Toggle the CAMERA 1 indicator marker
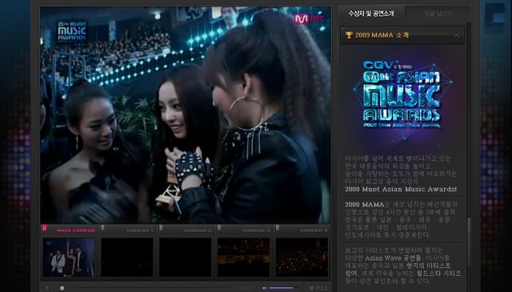This screenshot has width=512, height=292. (103, 228)
